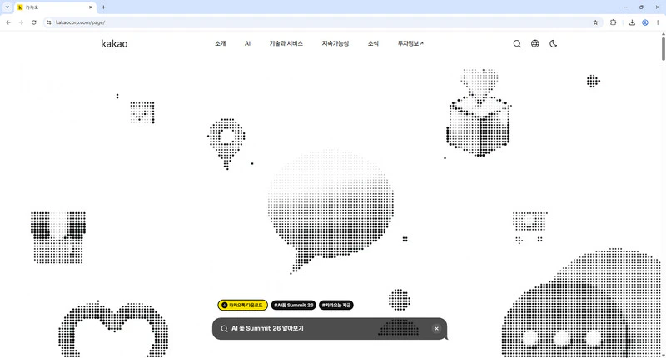Open the 기술과 서비스 menu

[286, 43]
